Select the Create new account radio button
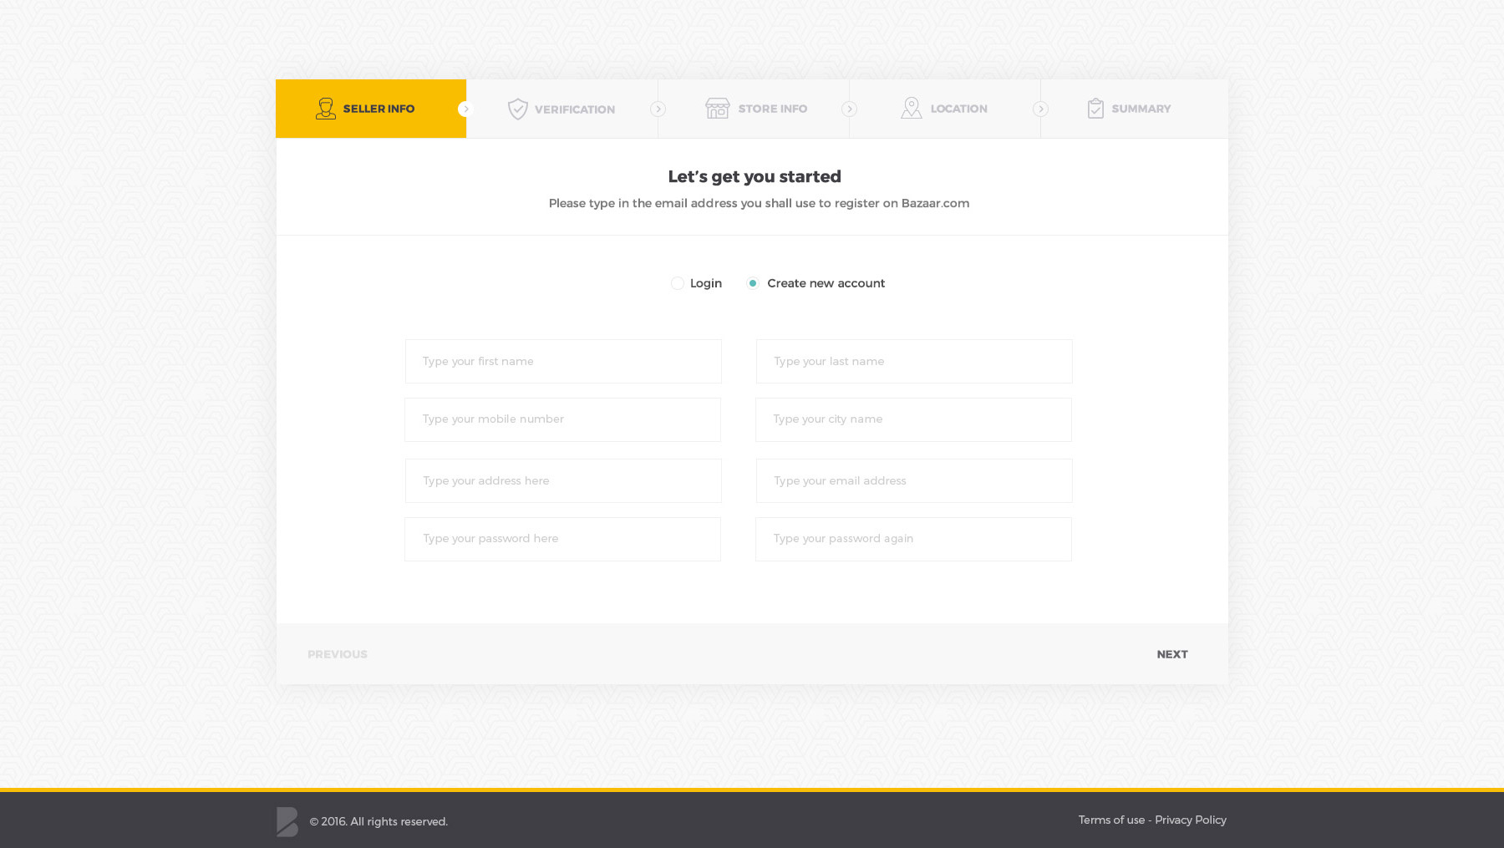 (x=753, y=283)
